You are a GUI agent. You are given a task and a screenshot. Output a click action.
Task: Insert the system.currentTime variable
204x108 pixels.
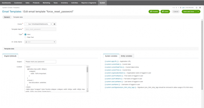113,70
